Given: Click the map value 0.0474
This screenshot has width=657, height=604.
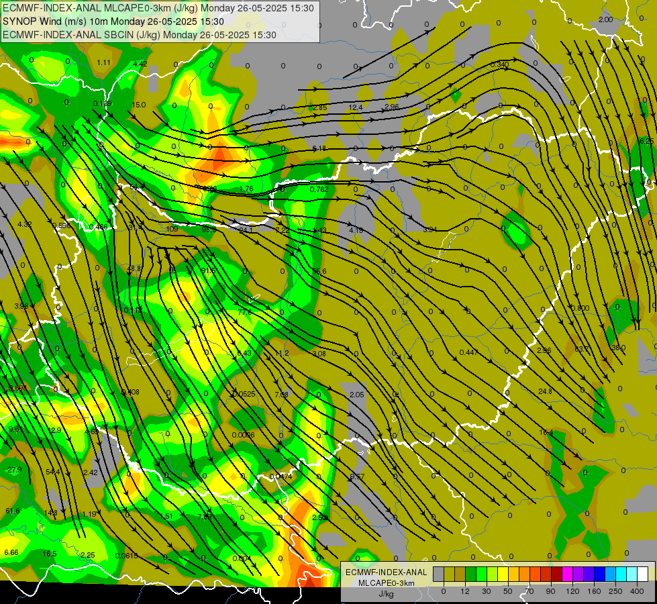Looking at the screenshot, I should pos(281,476).
